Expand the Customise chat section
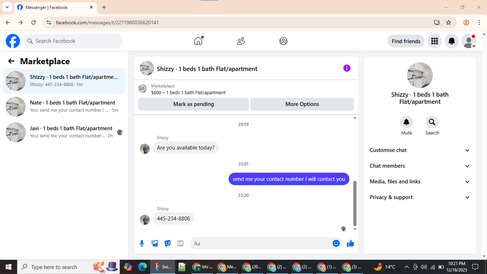 click(x=420, y=150)
